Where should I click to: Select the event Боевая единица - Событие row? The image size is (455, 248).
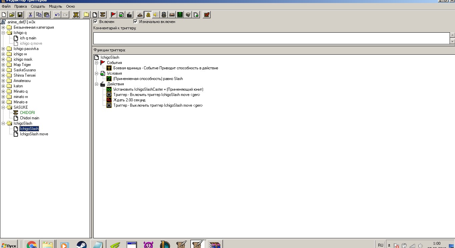coord(166,68)
